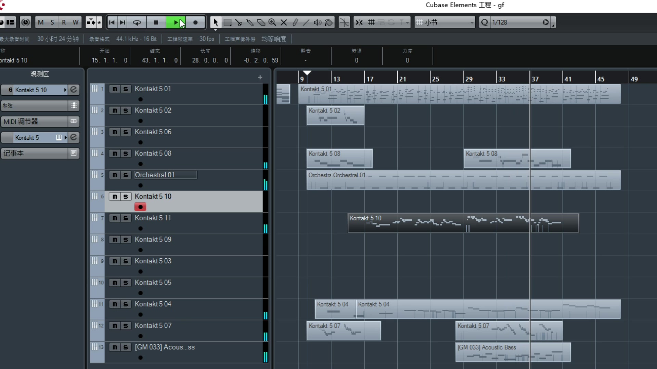Select the Mute X tool
This screenshot has width=657, height=369.
coord(284,23)
